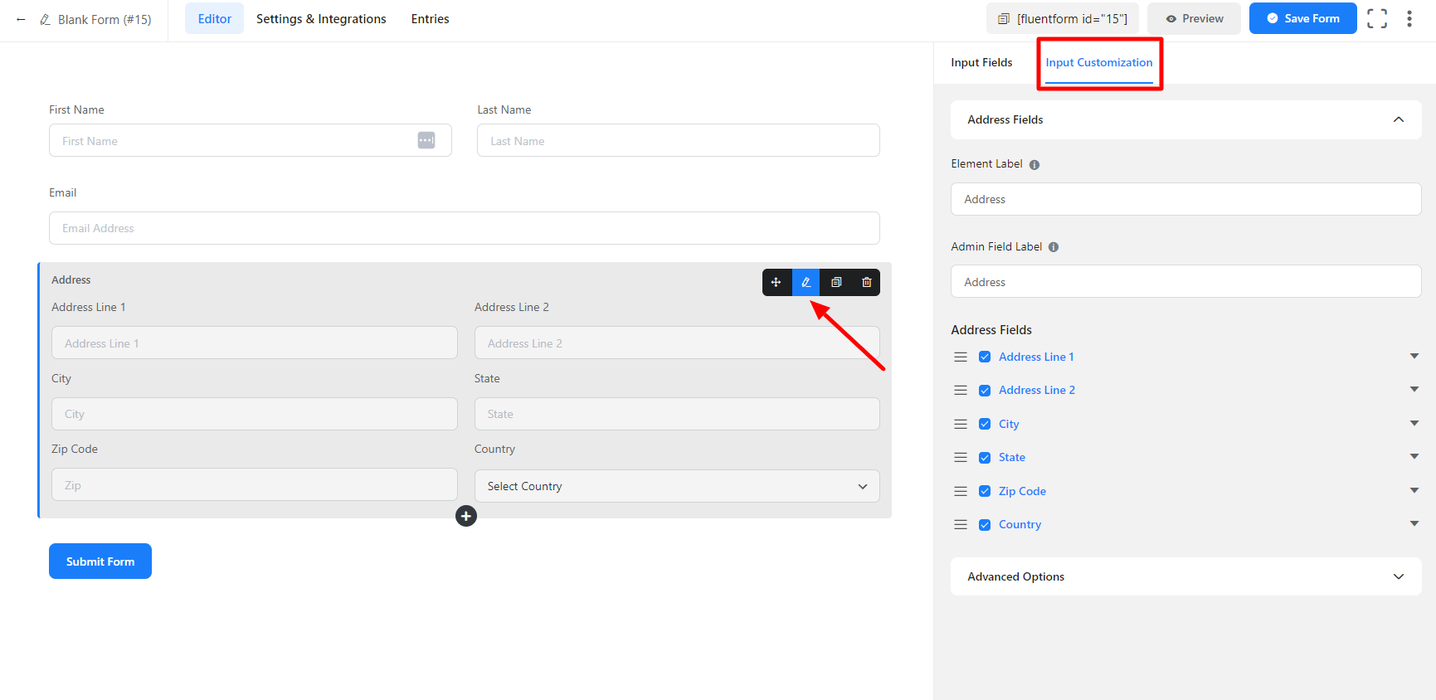Open the three-dot more options menu
The height and width of the screenshot is (700, 1436).
[1409, 18]
